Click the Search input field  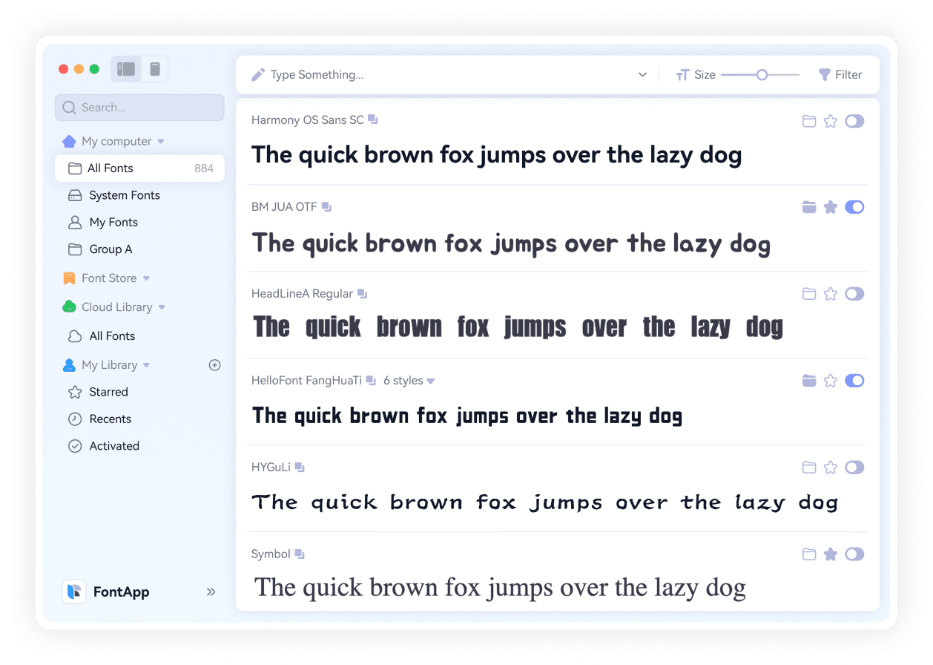[x=139, y=108]
